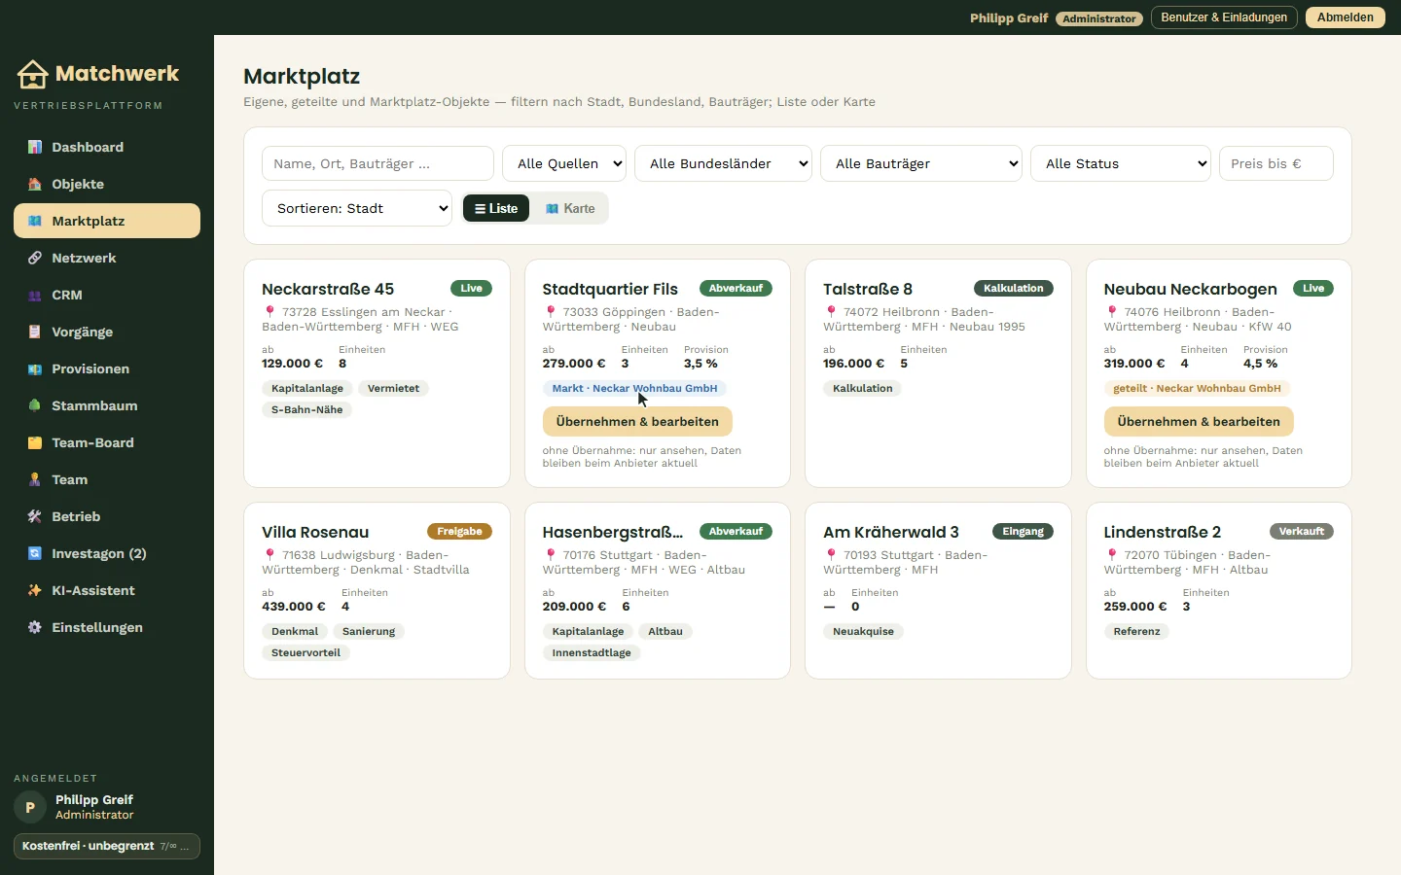Image resolution: width=1401 pixels, height=875 pixels.
Task: Click the Matchwerk house logo icon
Action: [32, 74]
